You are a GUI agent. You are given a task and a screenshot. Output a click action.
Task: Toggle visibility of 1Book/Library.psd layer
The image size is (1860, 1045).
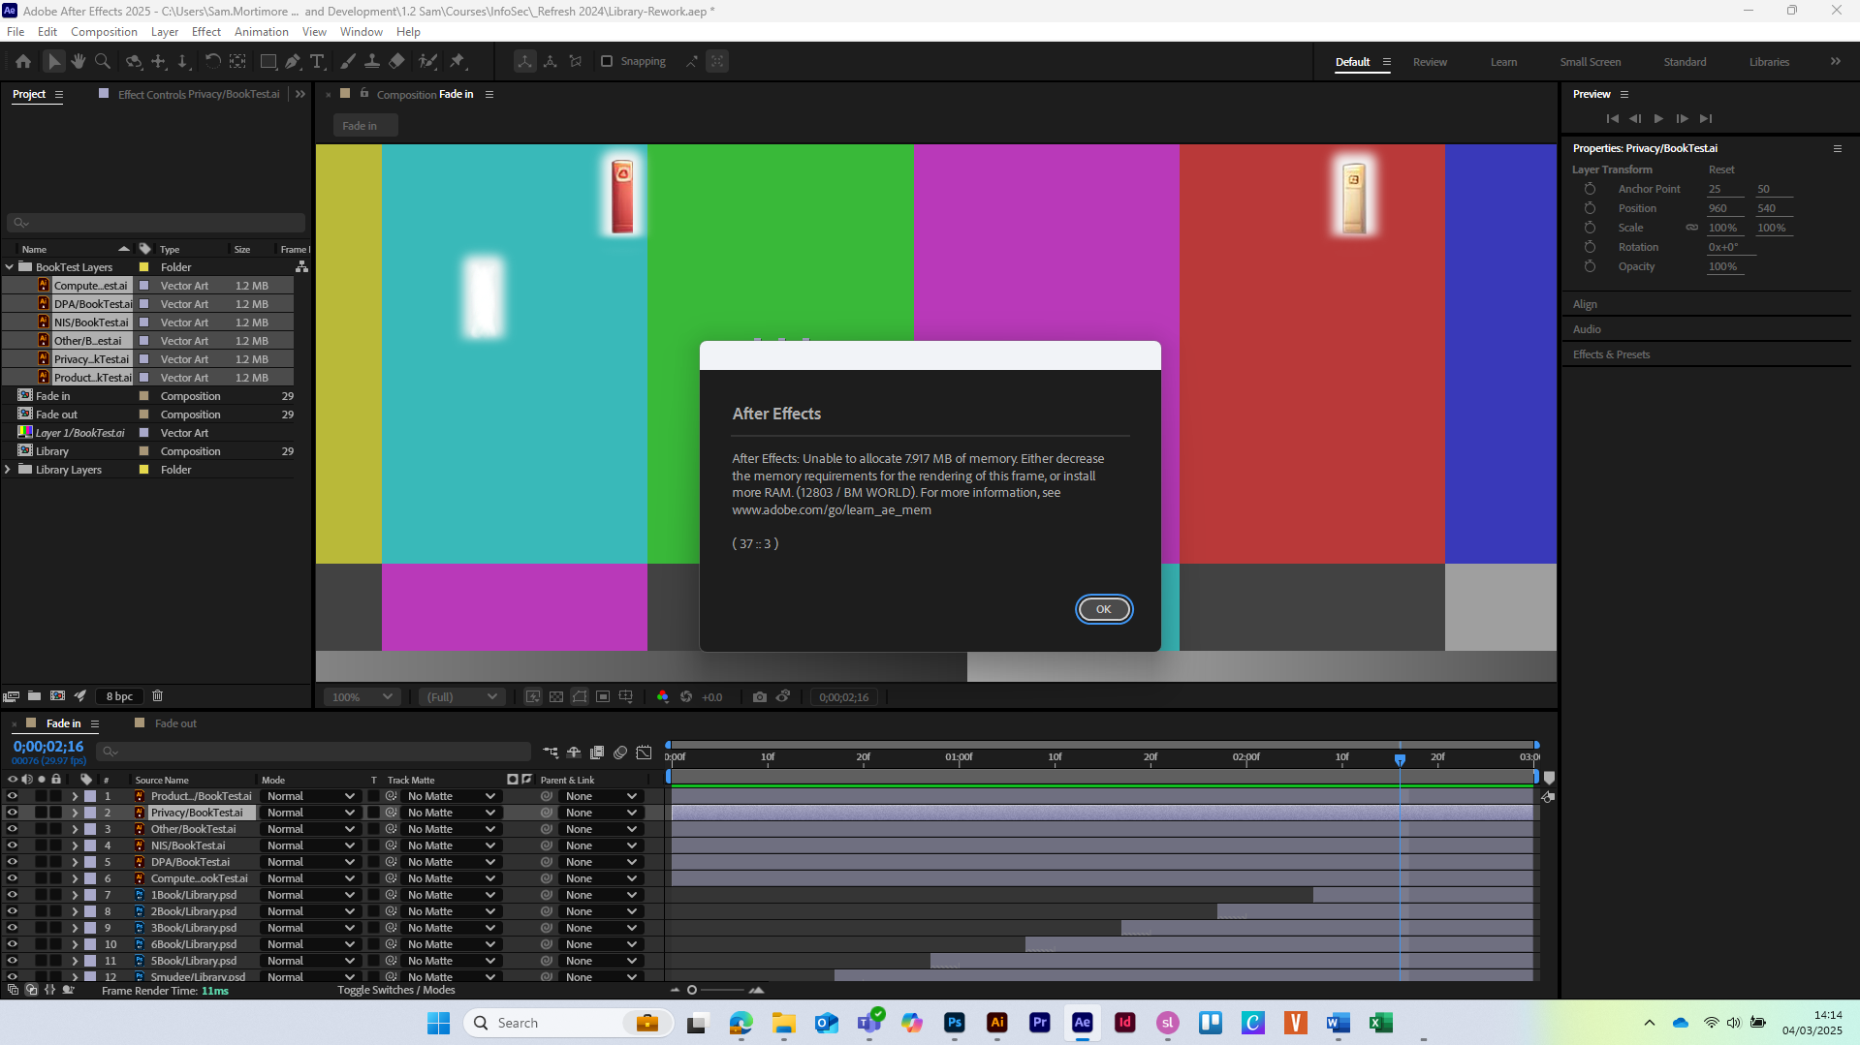pos(12,895)
